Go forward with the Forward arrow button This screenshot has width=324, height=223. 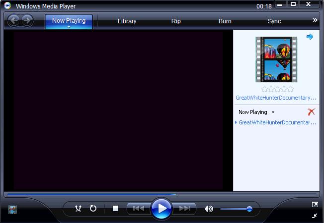27,21
